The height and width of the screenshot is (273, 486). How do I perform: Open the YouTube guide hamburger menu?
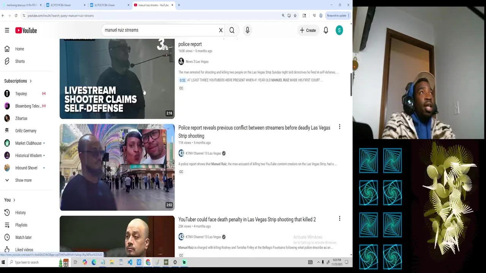point(7,30)
